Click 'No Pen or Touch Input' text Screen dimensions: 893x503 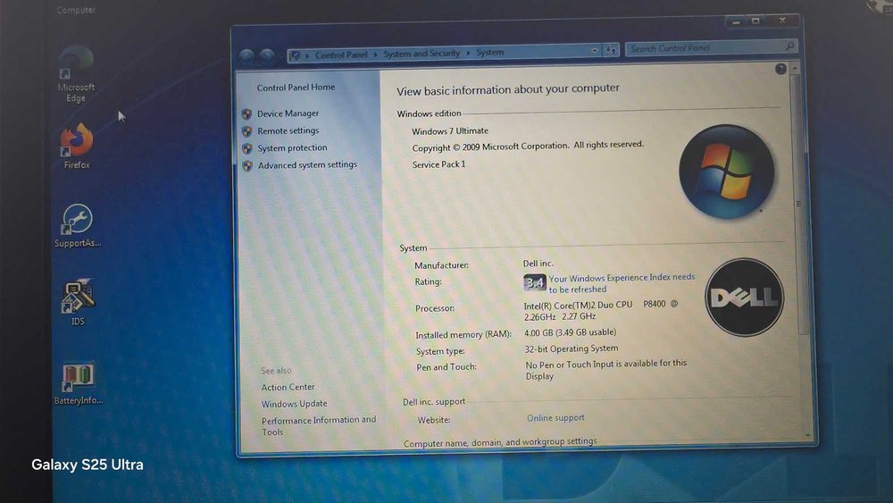click(606, 370)
